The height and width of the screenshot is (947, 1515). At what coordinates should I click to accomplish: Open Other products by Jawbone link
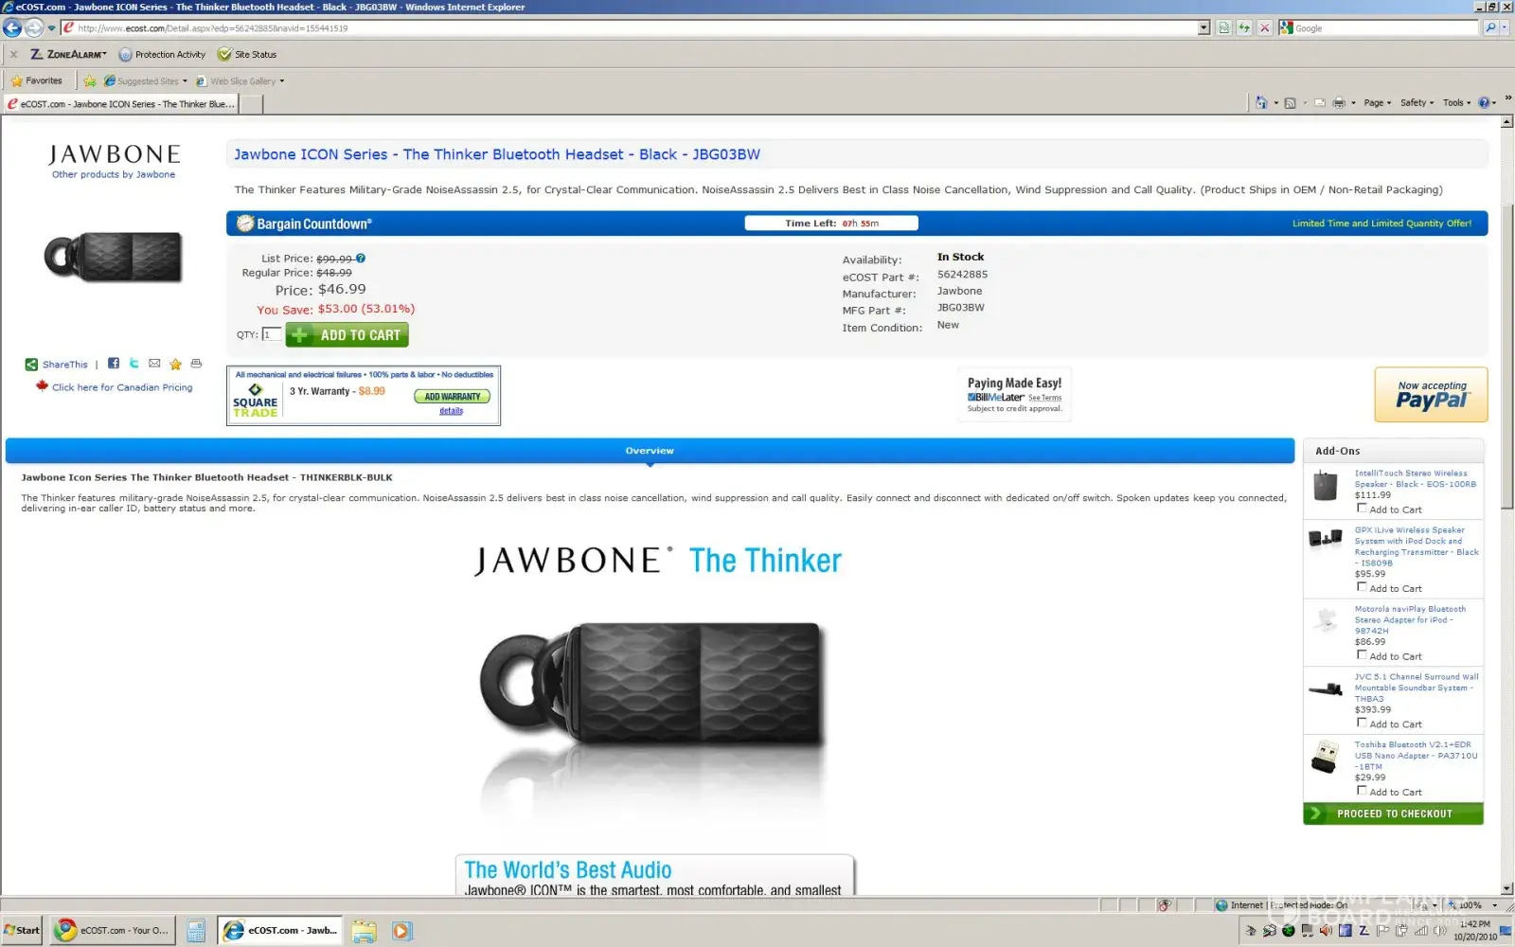pos(114,174)
